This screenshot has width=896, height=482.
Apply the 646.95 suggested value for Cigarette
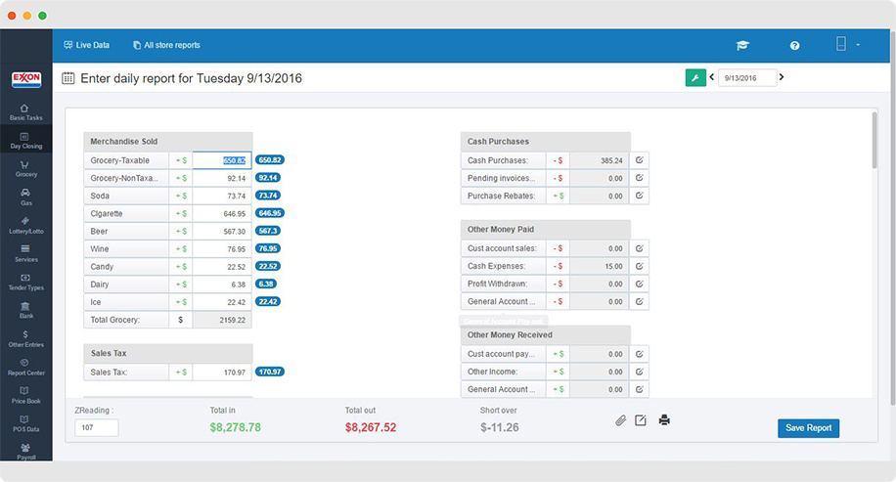269,213
